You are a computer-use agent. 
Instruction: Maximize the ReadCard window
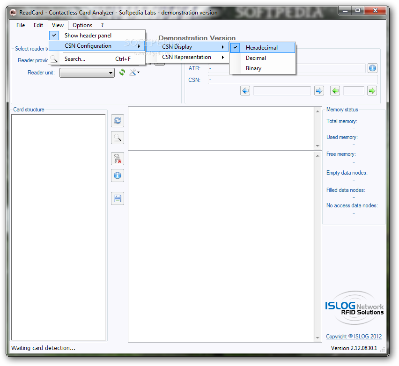358,11
